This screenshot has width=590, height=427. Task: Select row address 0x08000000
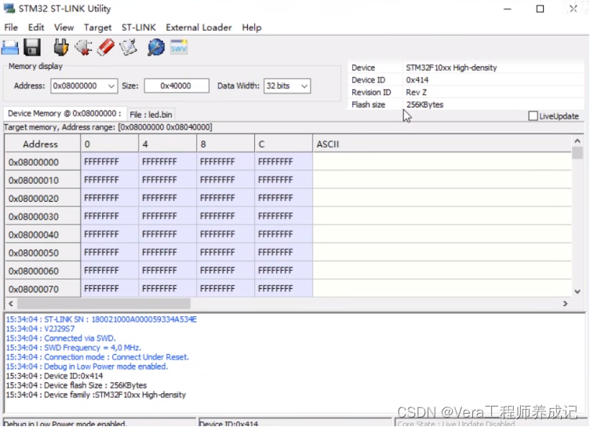coord(42,162)
